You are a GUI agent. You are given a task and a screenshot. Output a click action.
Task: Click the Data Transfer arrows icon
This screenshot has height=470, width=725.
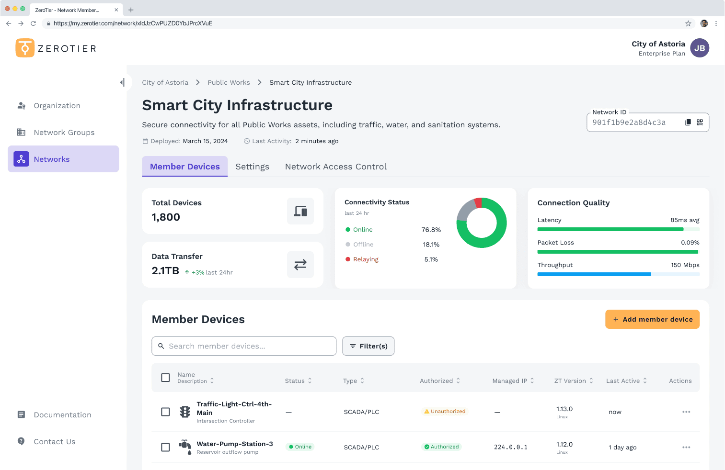pos(300,265)
